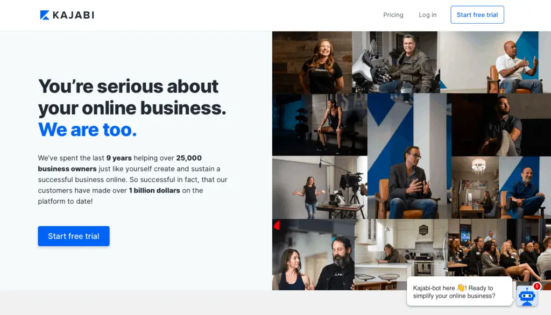Click the blue Start free trial button
Viewport: 551px width, 315px height.
pos(74,236)
